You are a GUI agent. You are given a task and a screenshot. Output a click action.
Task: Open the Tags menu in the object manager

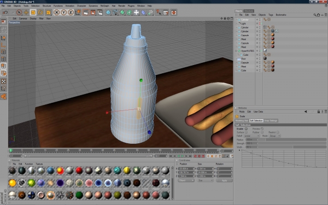271,15
